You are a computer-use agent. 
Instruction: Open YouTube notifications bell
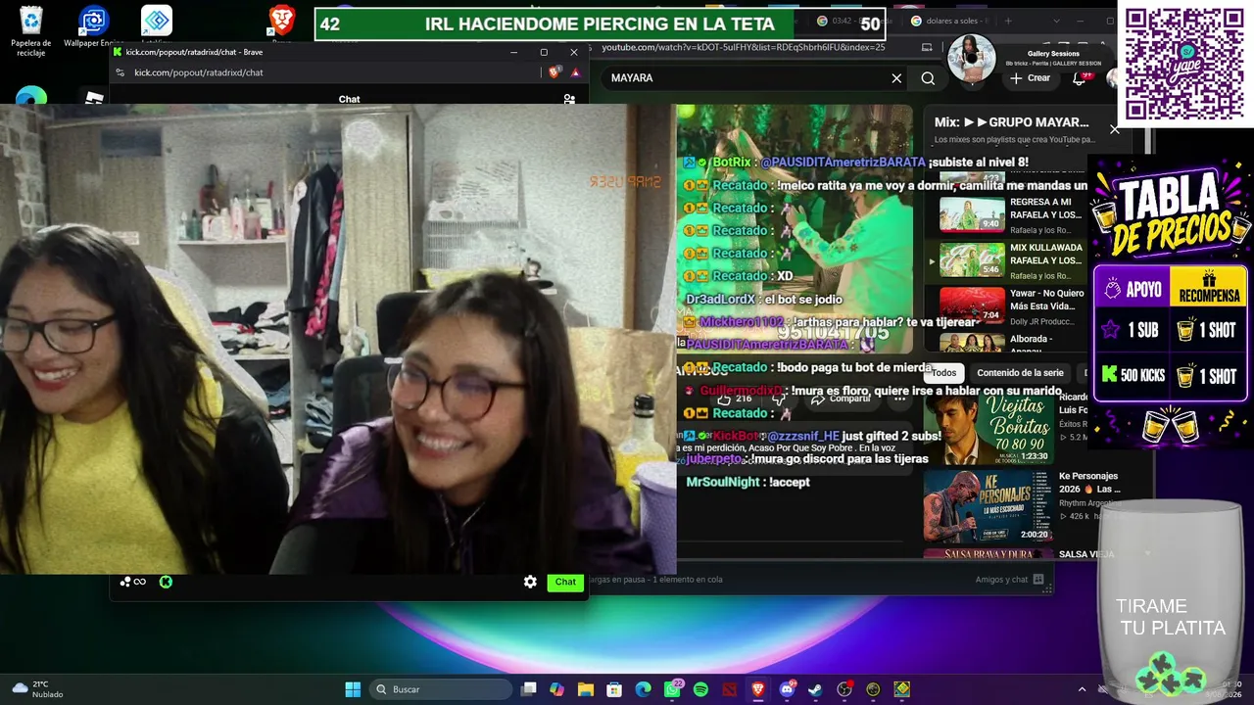[x=1081, y=78]
